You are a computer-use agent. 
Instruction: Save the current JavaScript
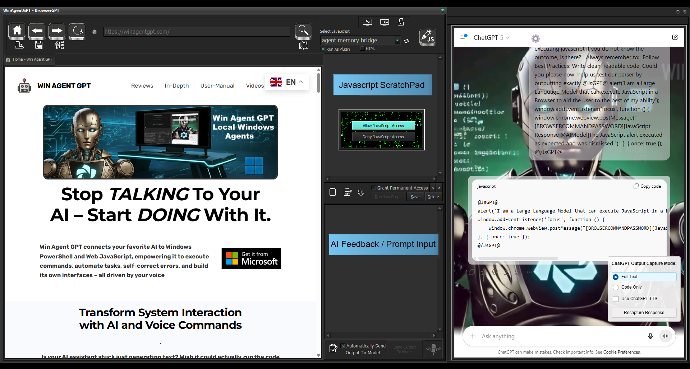tap(415, 197)
